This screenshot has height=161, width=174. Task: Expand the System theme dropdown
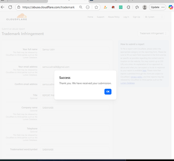click(154, 17)
